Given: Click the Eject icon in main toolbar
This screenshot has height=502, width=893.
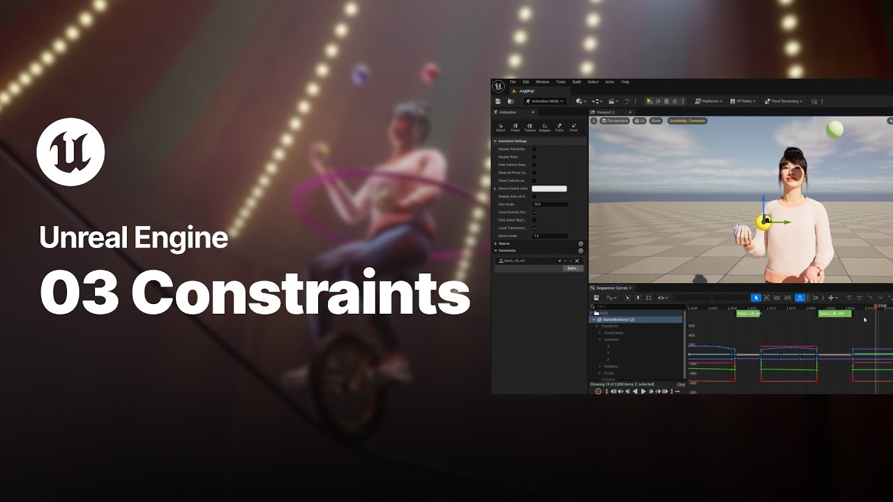Looking at the screenshot, I should (x=675, y=101).
